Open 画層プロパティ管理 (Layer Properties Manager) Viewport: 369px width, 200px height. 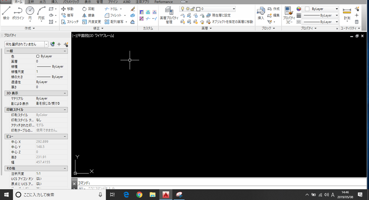[x=169, y=15]
